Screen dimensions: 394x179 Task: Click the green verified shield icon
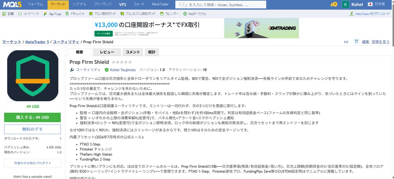point(107,70)
